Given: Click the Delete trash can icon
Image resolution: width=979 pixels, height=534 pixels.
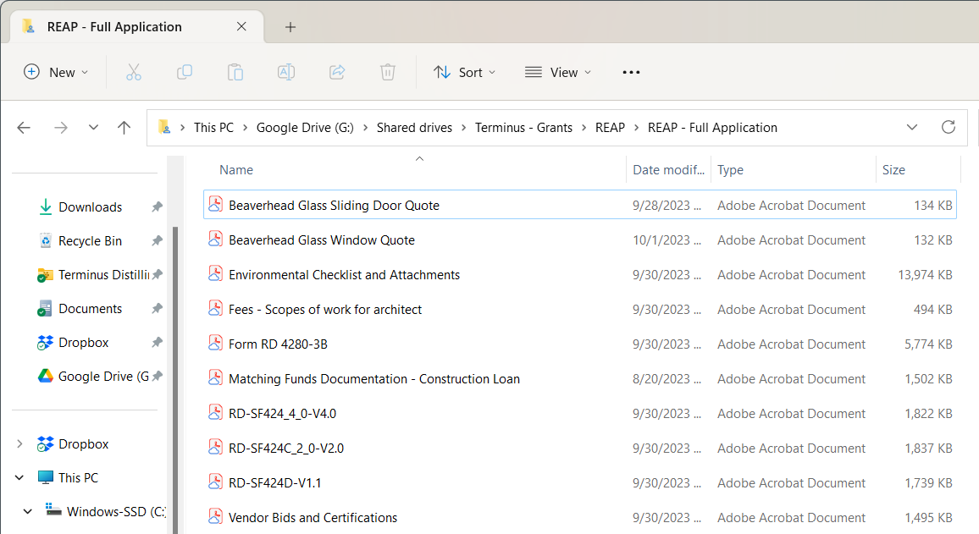Looking at the screenshot, I should pos(388,73).
